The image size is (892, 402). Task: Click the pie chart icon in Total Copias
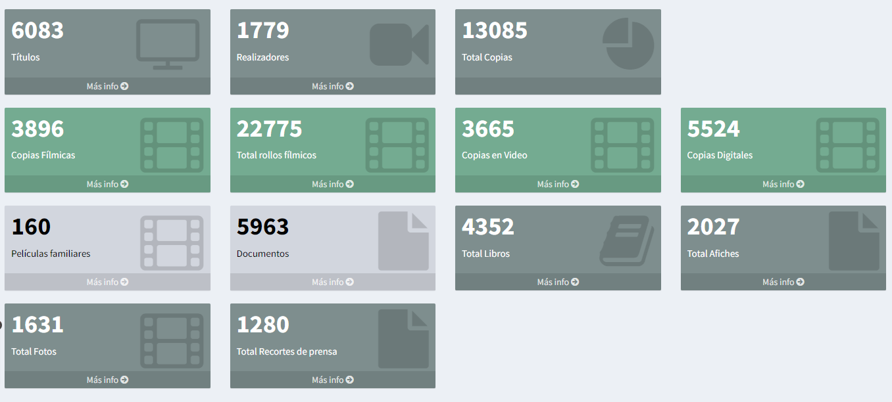(x=628, y=43)
